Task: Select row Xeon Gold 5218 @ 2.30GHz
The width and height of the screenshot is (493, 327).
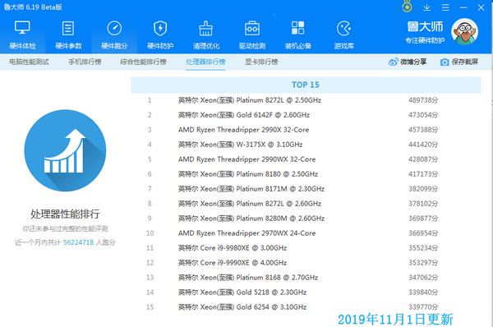Action: (306, 292)
